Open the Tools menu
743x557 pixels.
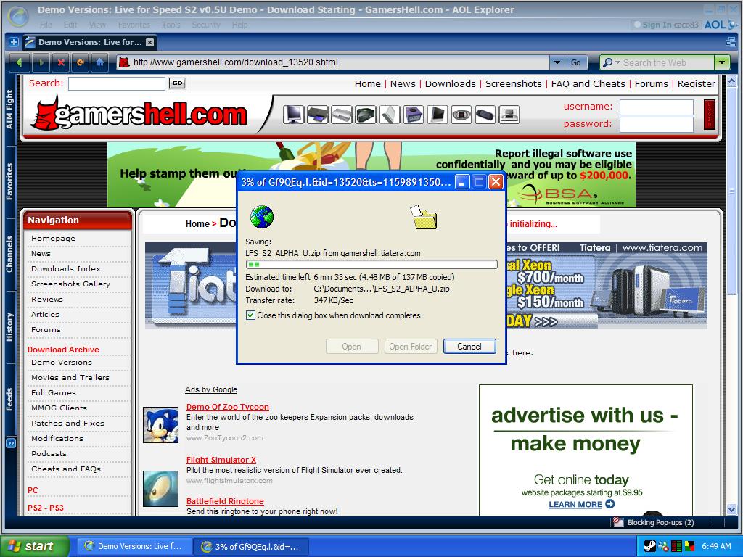[x=171, y=25]
